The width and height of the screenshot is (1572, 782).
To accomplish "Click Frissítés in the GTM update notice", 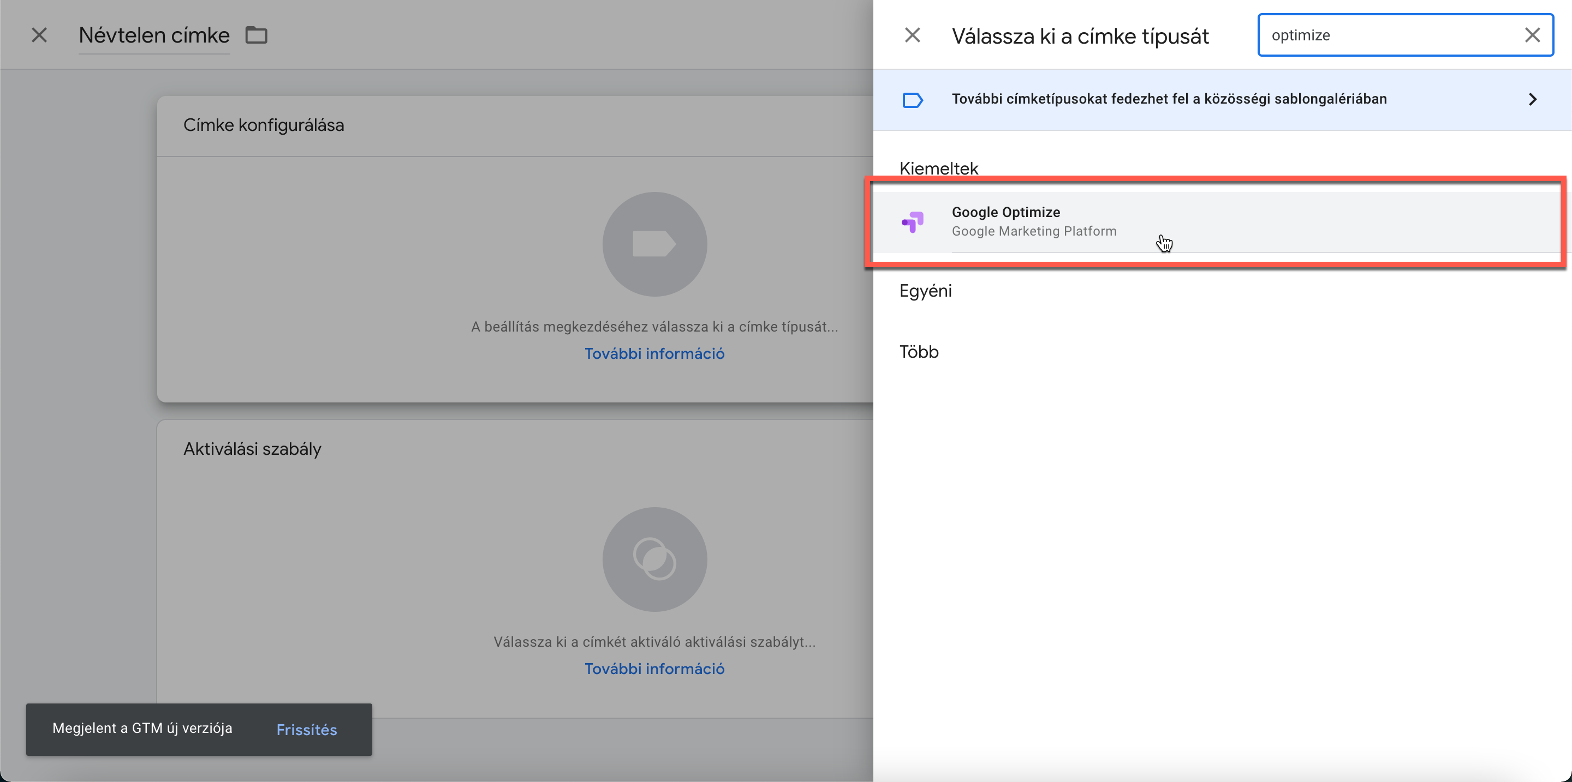I will click(306, 730).
